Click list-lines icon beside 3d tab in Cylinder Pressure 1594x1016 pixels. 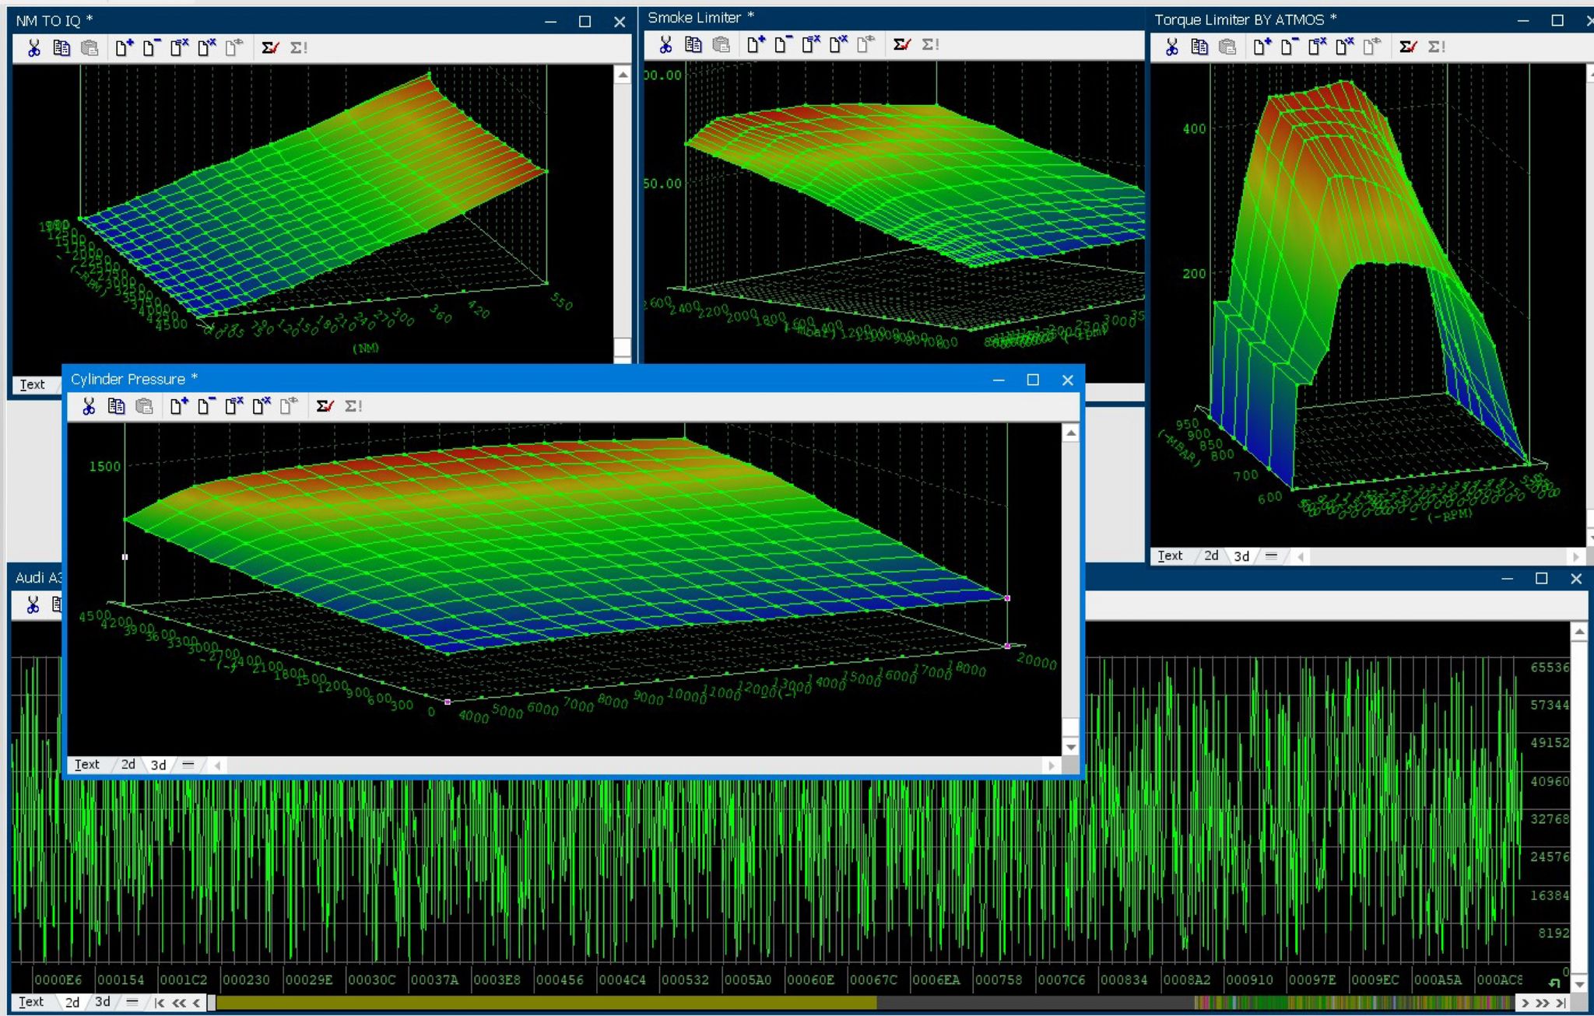coord(188,765)
